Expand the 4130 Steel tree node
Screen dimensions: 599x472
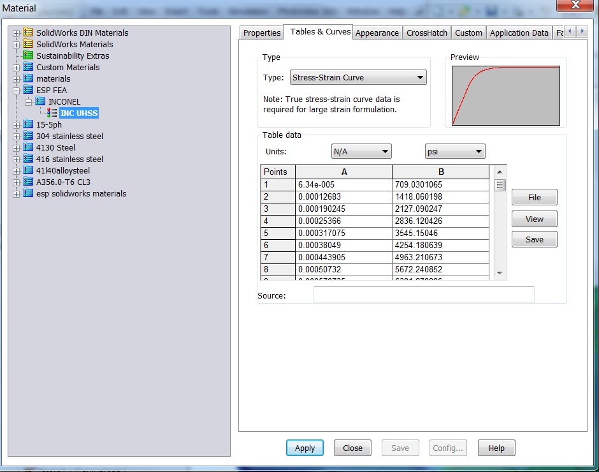[x=16, y=148]
